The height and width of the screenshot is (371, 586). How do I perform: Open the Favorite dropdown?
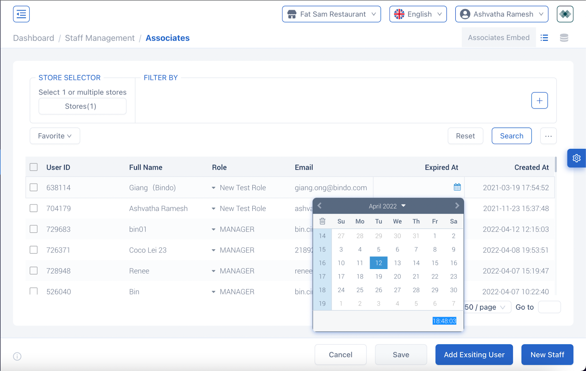55,136
